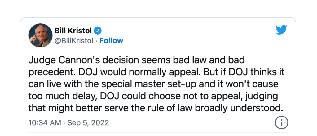Viewport: 317px width, 136px height.
Task: Click the @BillKristol handle
Action: coord(74,41)
